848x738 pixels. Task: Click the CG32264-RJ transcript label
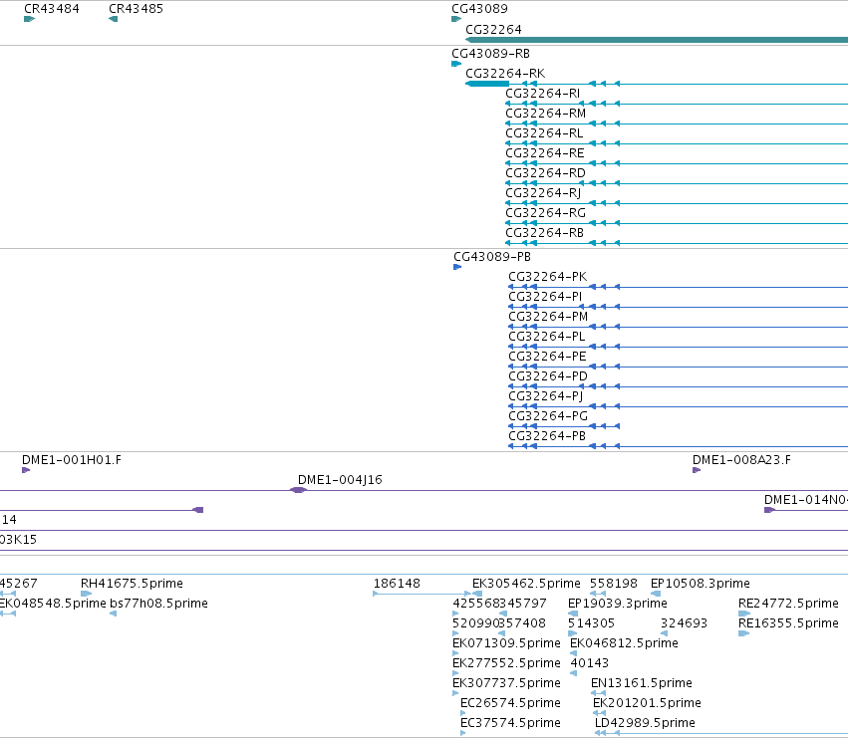[543, 193]
